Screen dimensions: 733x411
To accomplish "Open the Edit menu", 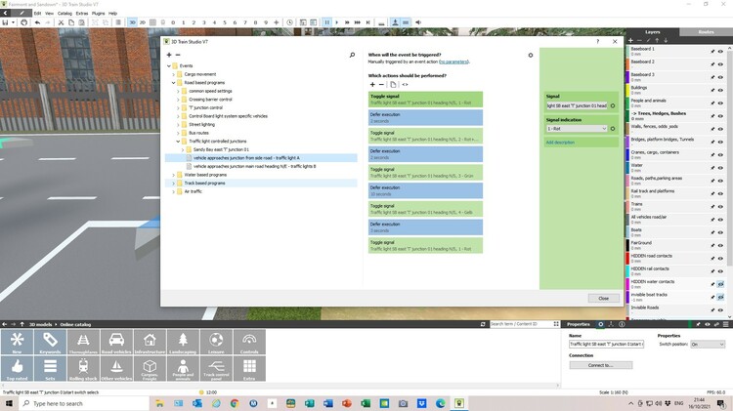I will (38, 13).
